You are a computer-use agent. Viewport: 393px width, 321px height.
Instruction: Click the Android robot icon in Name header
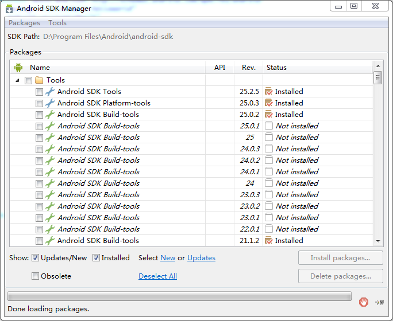tap(18, 68)
